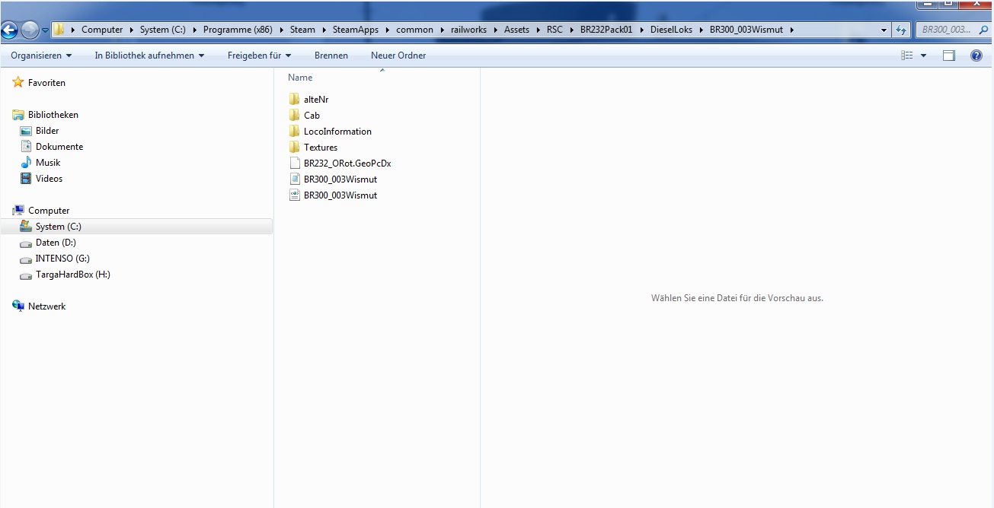This screenshot has height=508, width=994.
Task: Select TargaHardBox (H:) drive
Action: 73,275
